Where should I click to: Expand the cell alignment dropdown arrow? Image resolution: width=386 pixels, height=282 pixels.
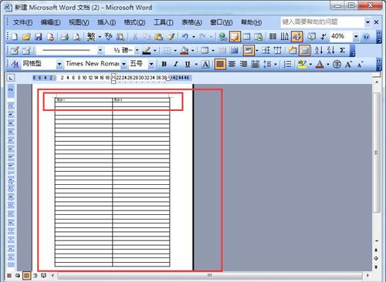257,50
